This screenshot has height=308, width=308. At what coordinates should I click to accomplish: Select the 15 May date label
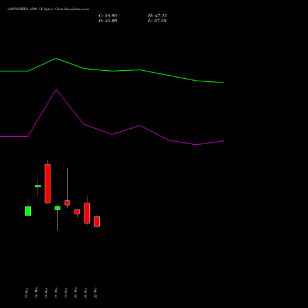pyautogui.click(x=46, y=293)
